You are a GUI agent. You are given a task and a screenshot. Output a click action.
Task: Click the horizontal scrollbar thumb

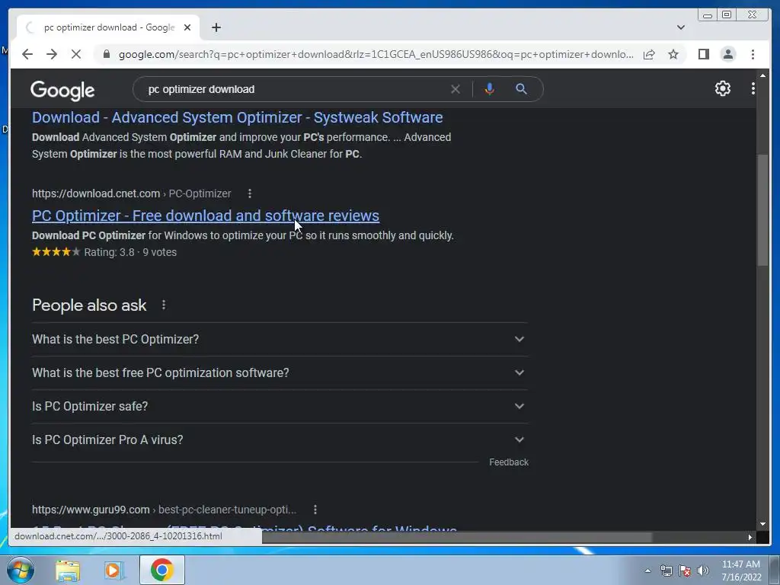pyautogui.click(x=457, y=537)
